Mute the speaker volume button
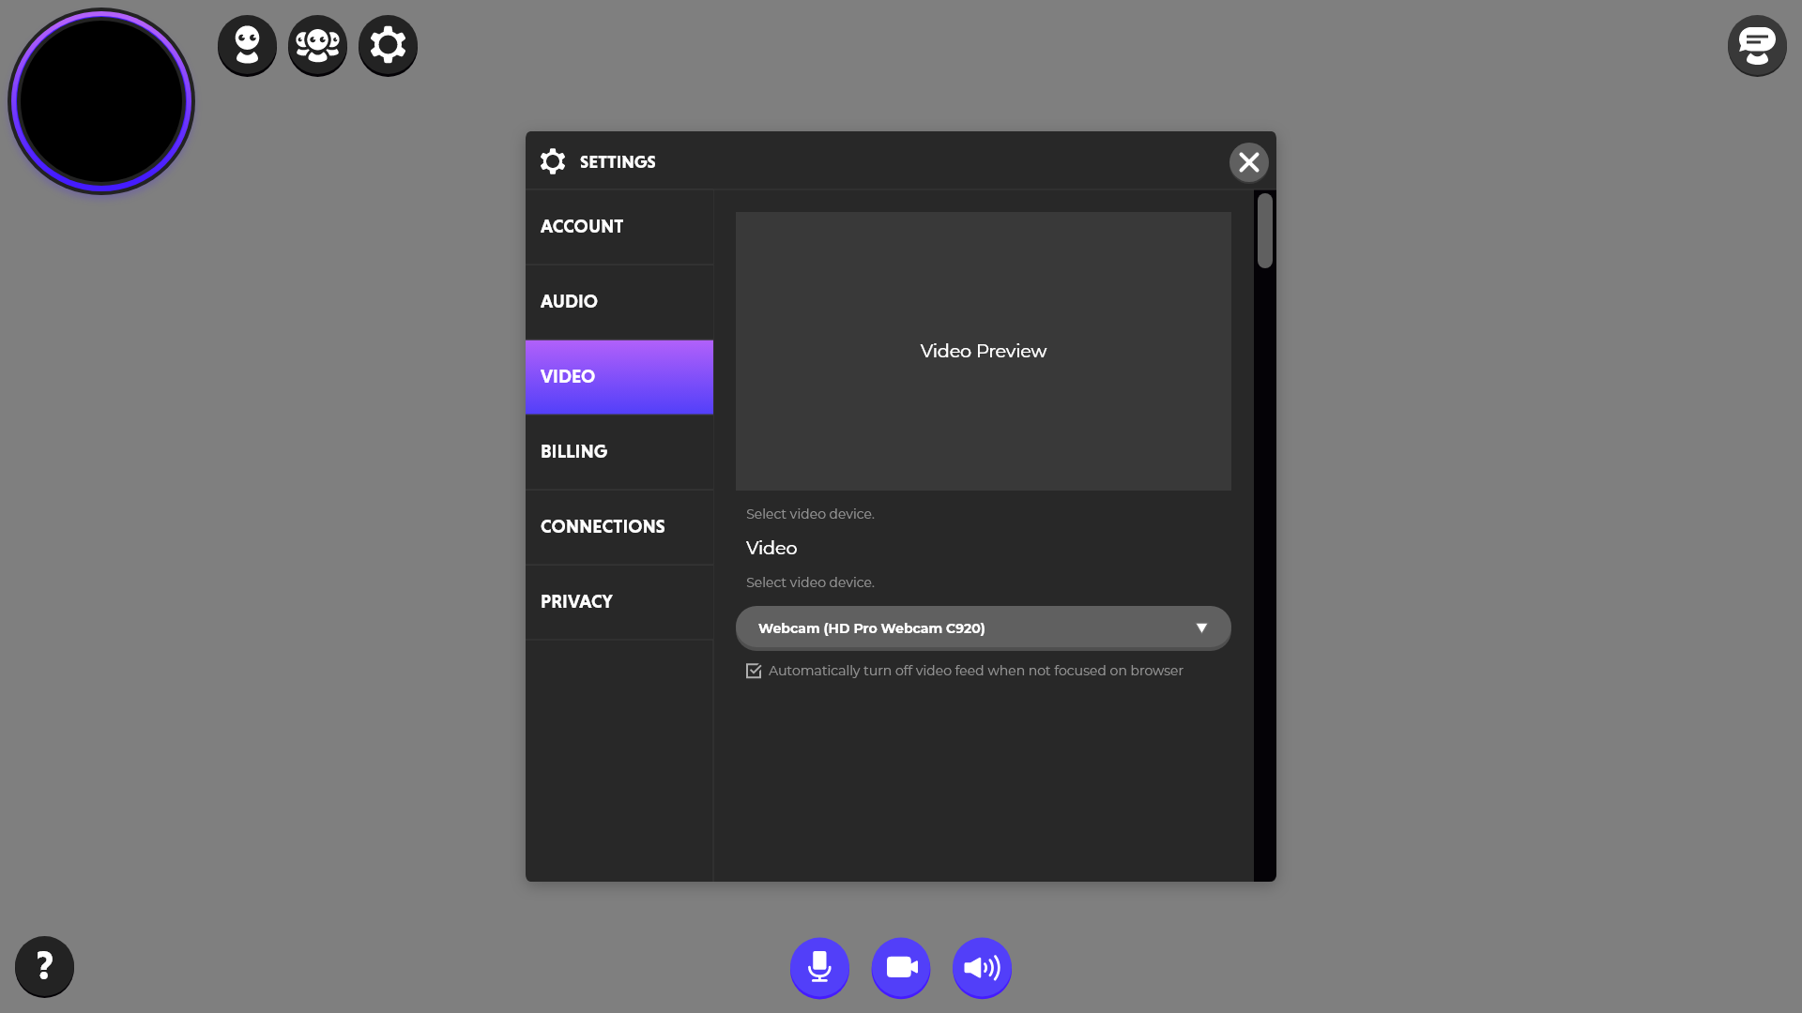The width and height of the screenshot is (1802, 1013). point(982,967)
